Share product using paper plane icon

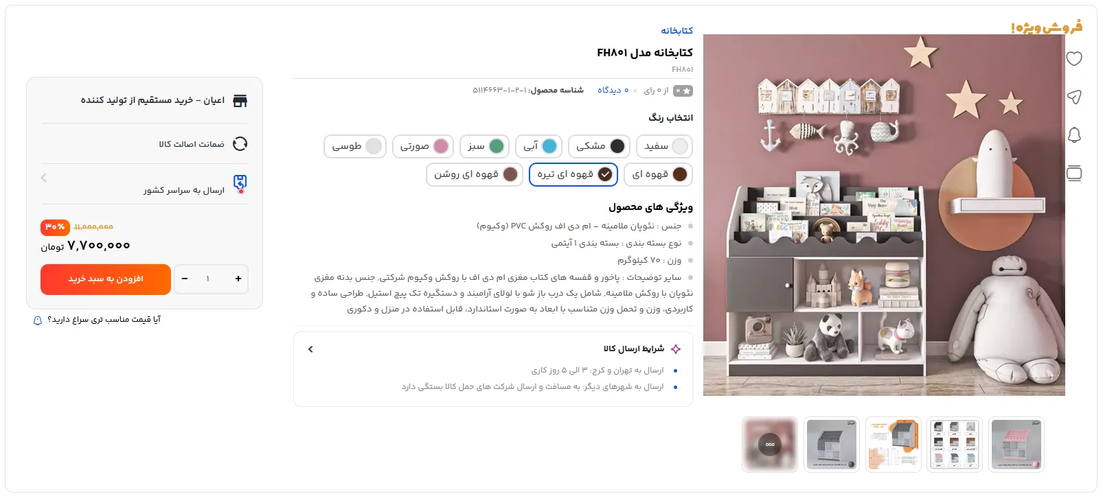(1074, 97)
